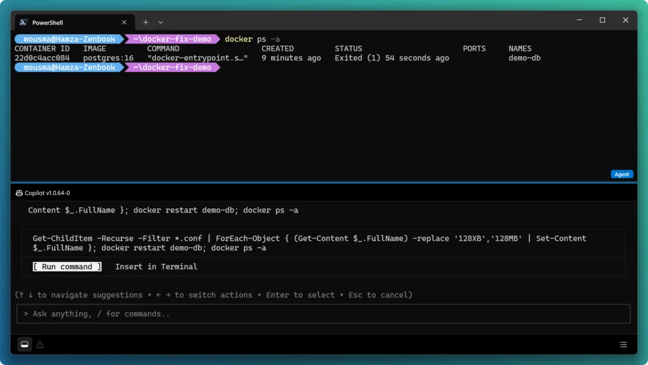Viewport: 648px width, 365px height.
Task: Click container ID 22d0c4acc084
Action: [42, 58]
